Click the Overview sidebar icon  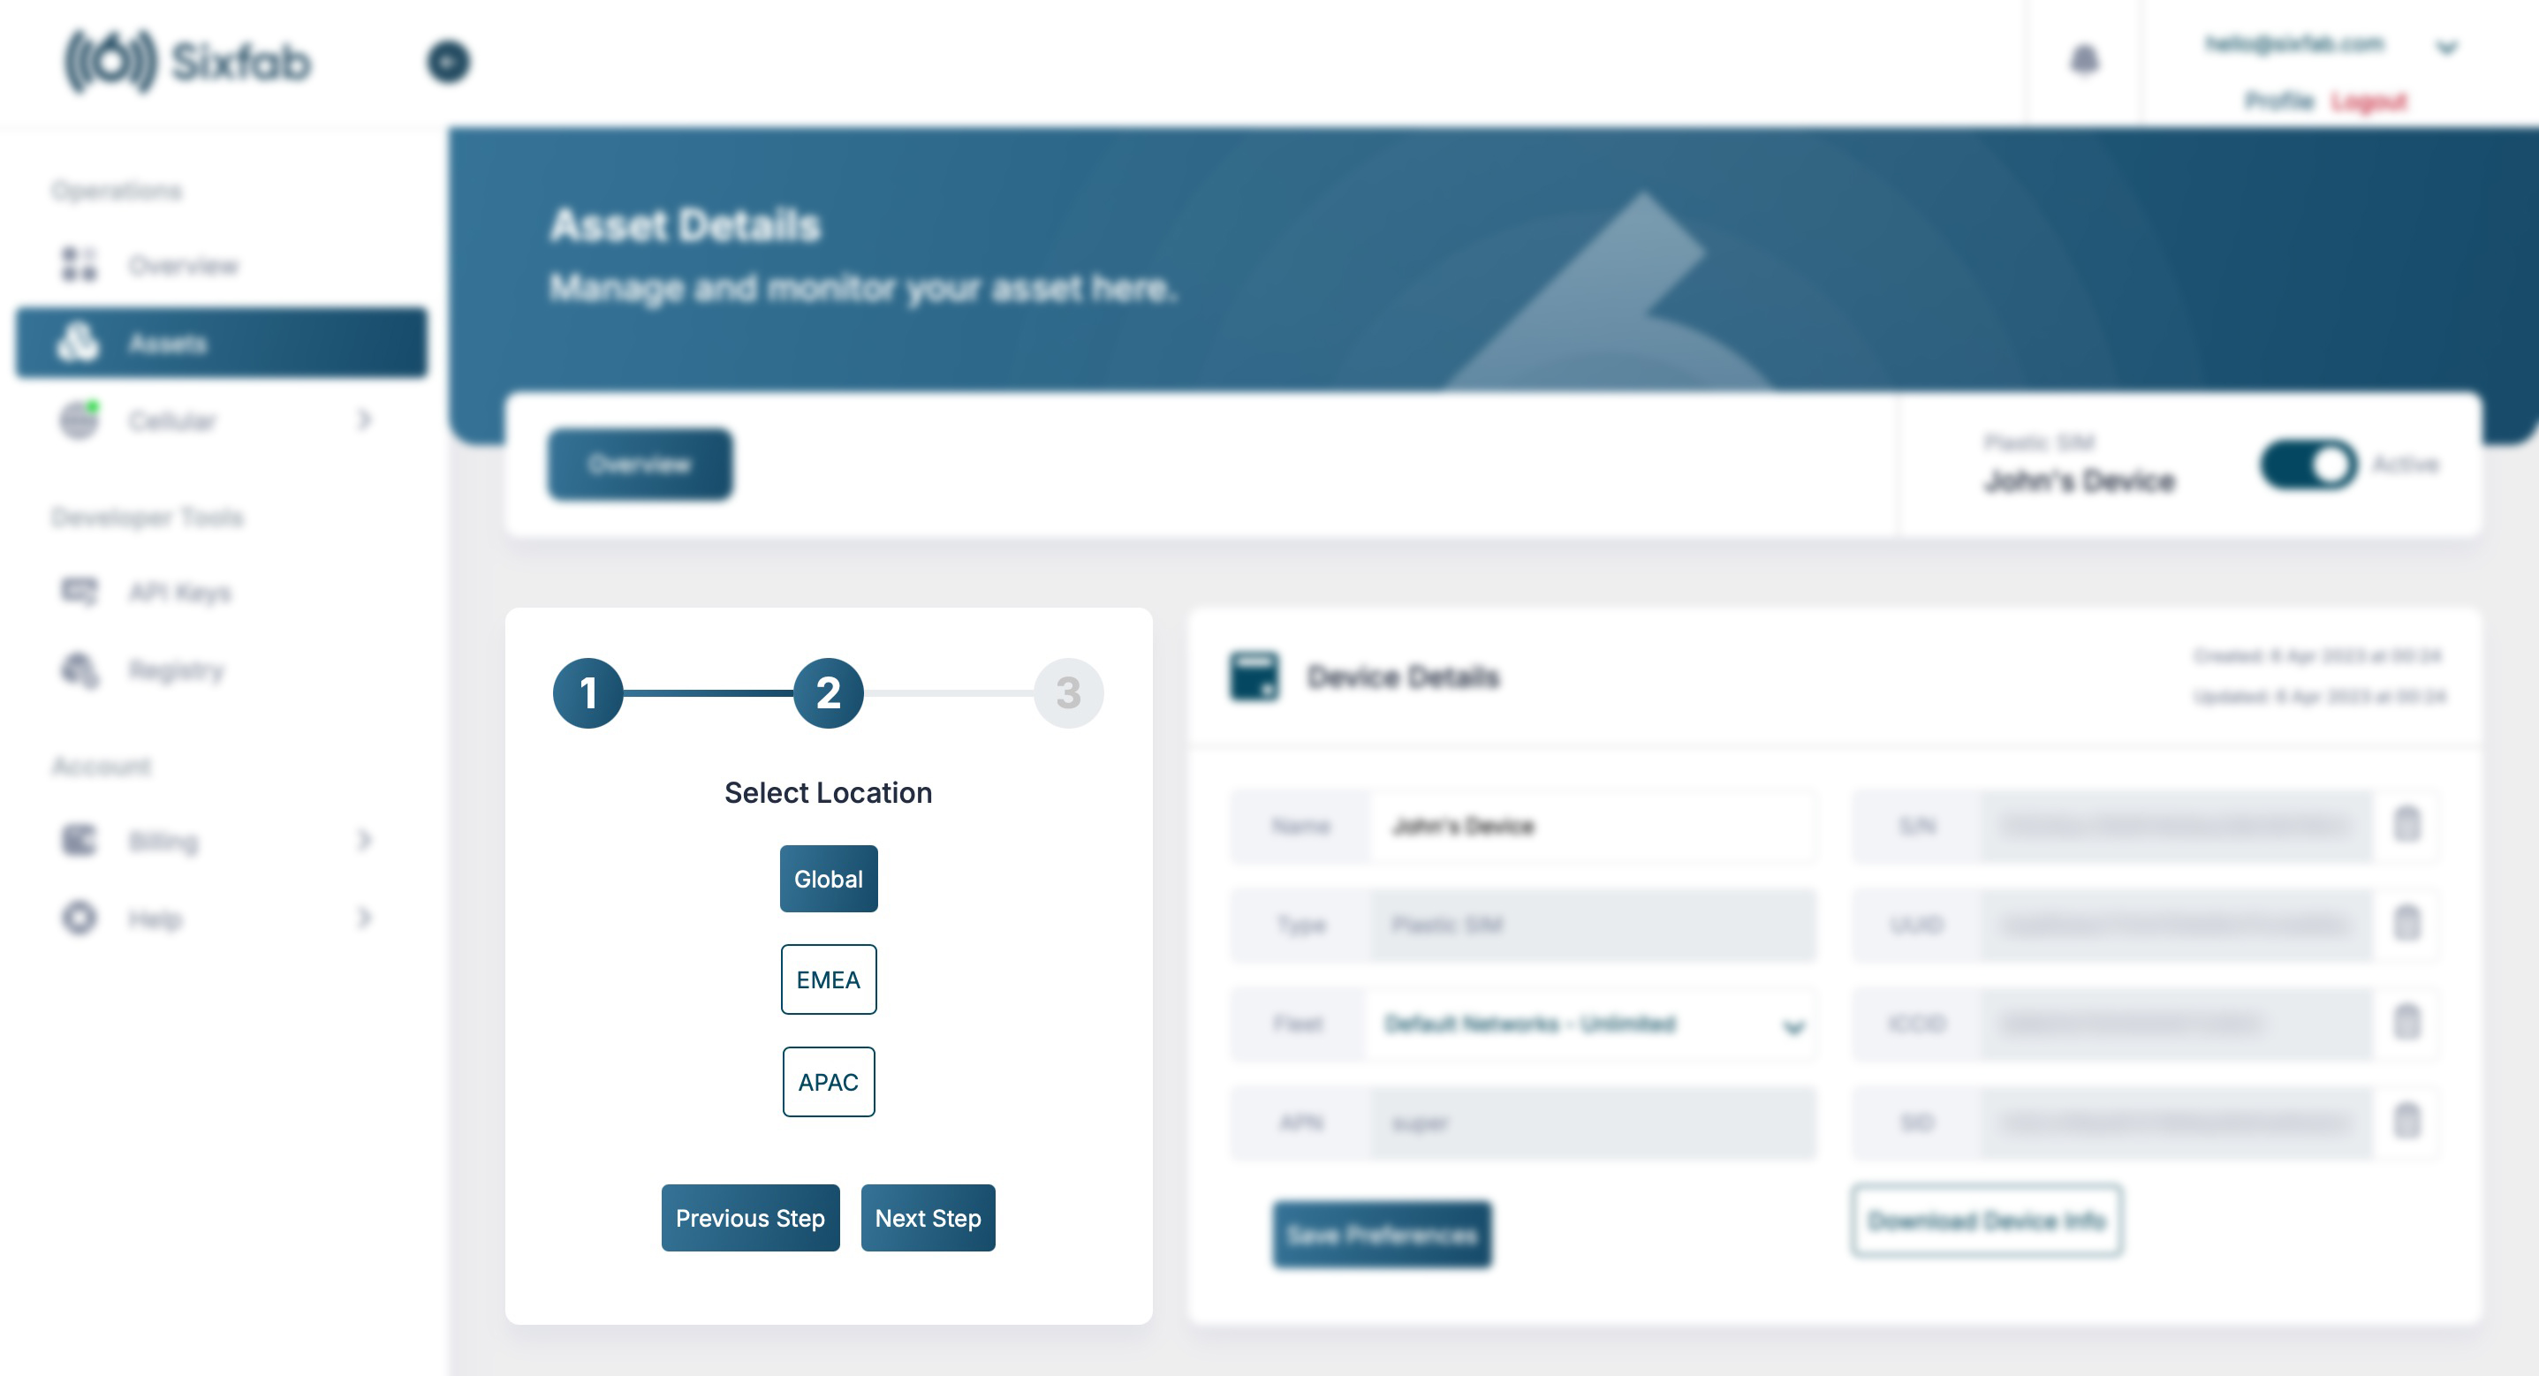80,264
